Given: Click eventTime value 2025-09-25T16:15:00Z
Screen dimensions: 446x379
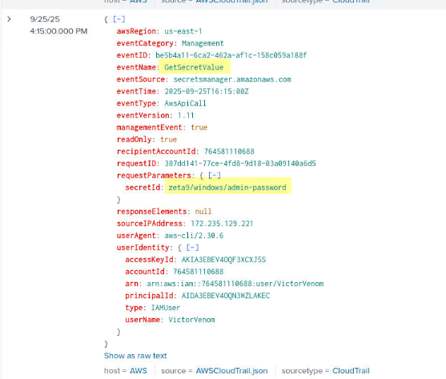Looking at the screenshot, I should 207,91.
